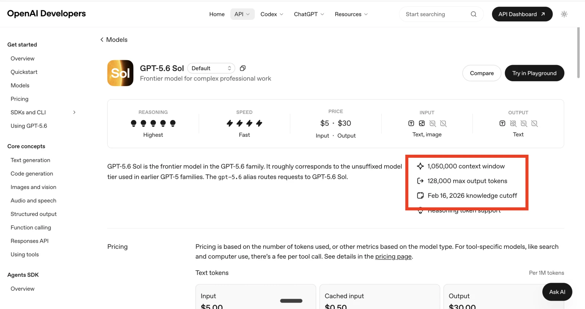
Task: Open the API Dashboard button
Action: click(x=522, y=14)
